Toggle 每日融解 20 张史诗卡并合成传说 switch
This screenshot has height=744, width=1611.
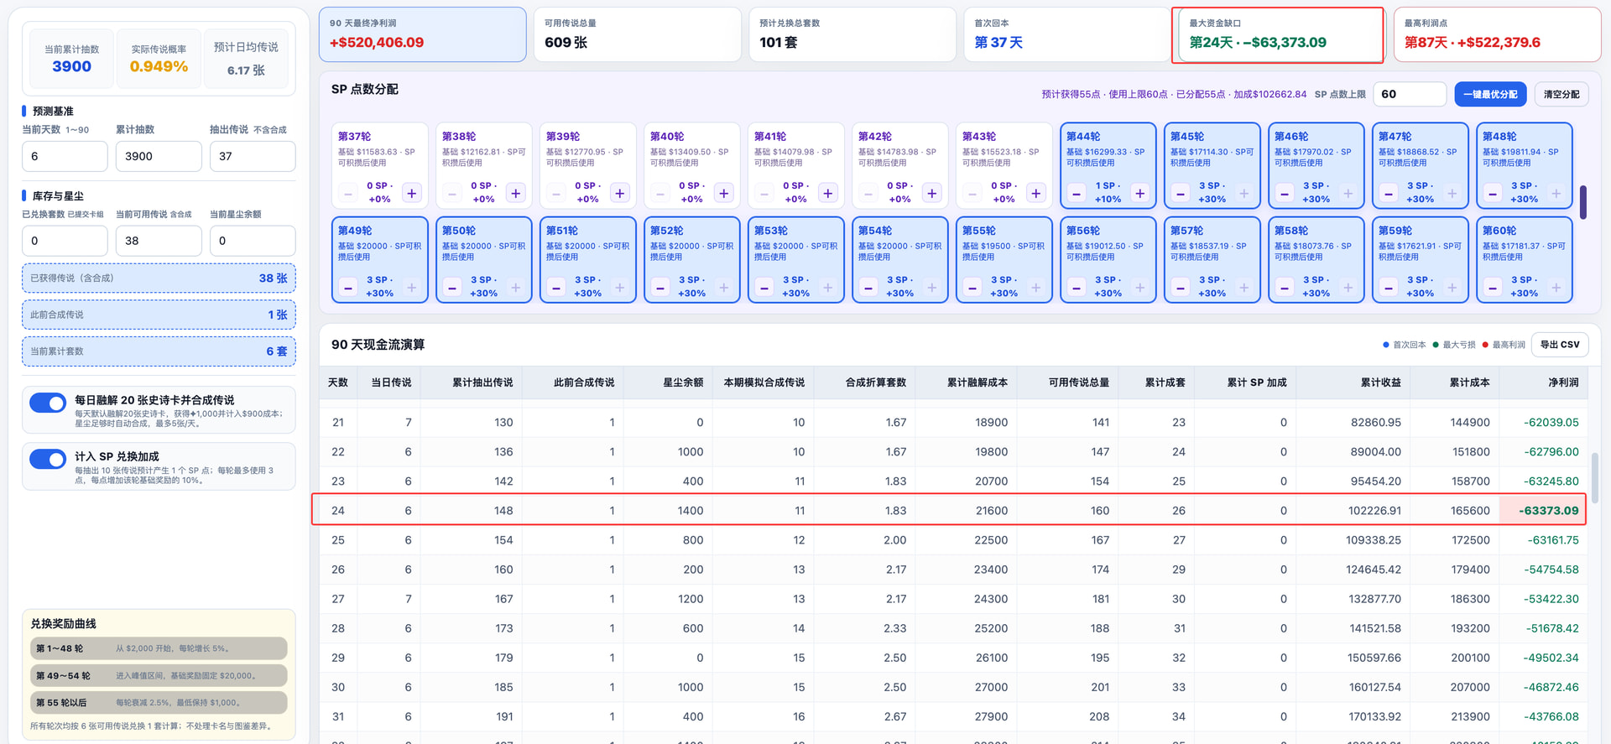[x=48, y=403]
